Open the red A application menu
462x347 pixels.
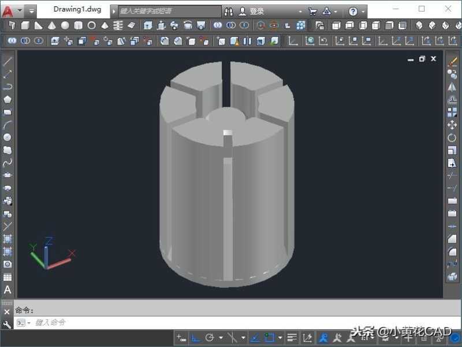click(8, 9)
